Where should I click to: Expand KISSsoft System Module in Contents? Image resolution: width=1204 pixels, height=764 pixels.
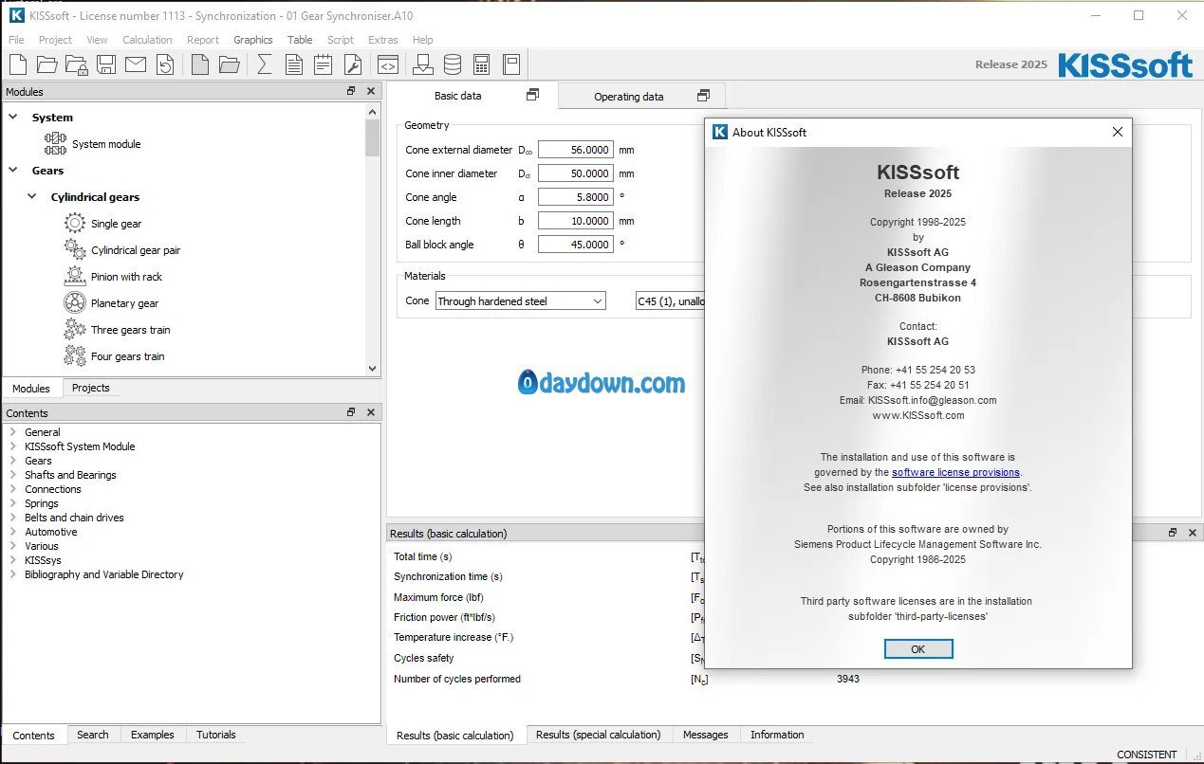13,446
